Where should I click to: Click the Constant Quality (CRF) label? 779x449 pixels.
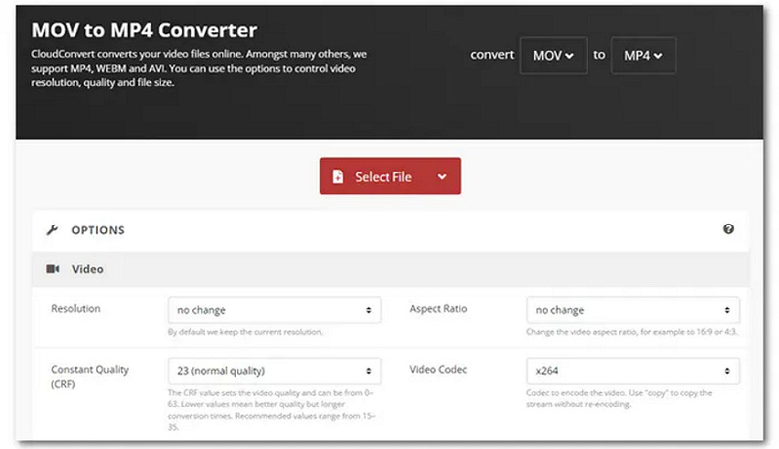pyautogui.click(x=90, y=376)
